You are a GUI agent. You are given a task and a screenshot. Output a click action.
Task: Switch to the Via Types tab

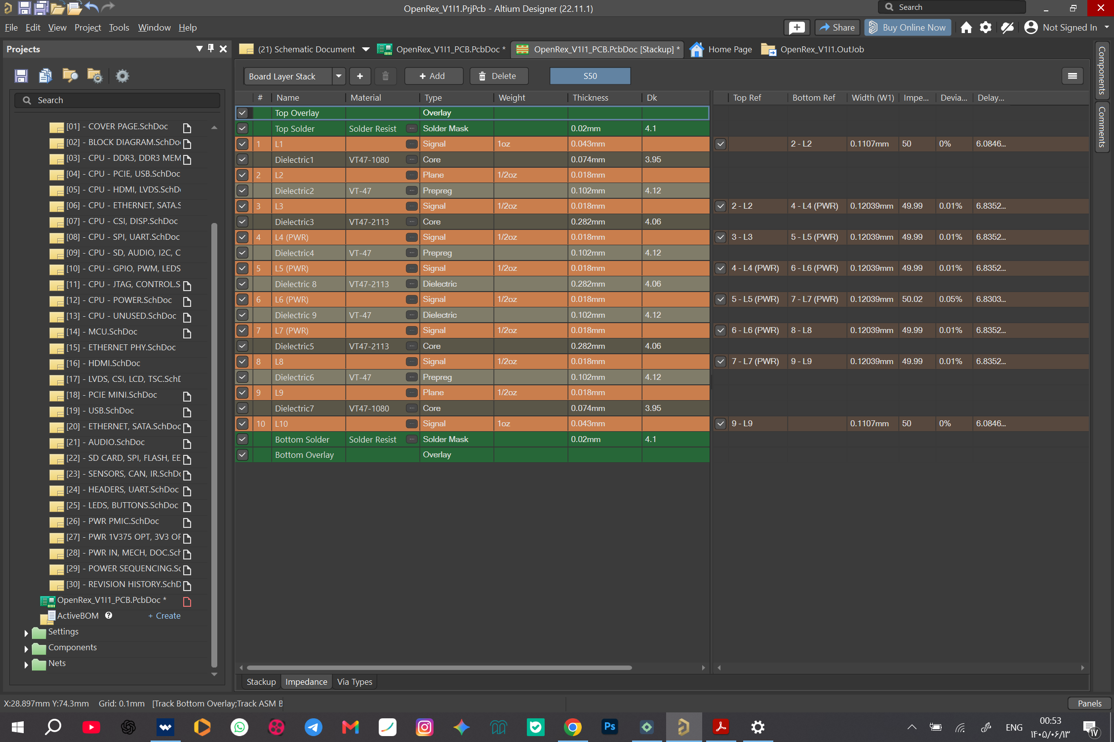[355, 682]
